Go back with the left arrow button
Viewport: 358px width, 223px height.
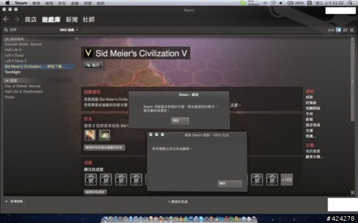[6, 20]
